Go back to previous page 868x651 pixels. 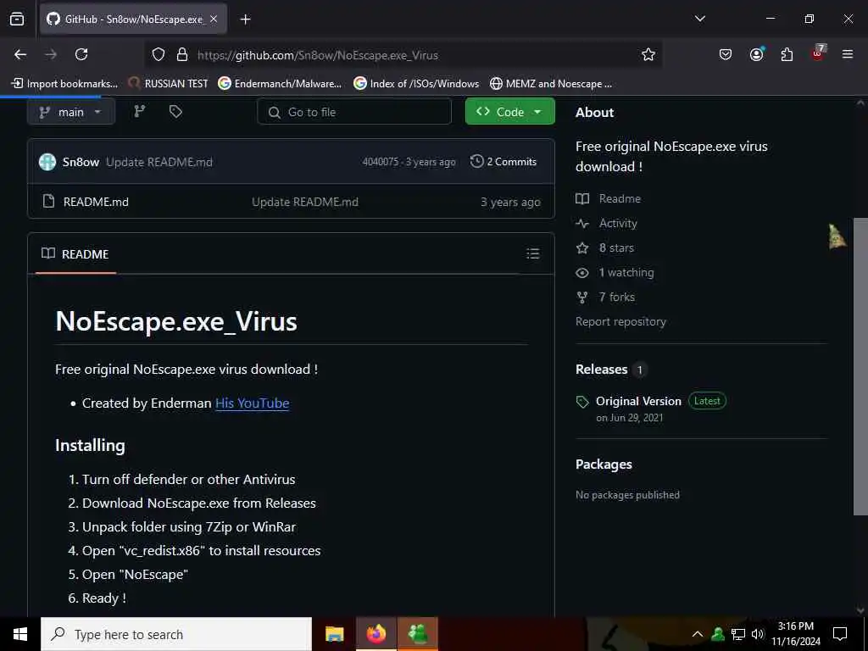(20, 54)
